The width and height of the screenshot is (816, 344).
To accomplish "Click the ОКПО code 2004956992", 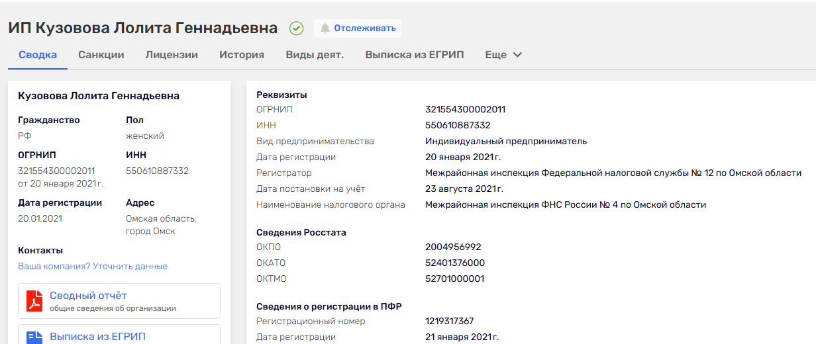I will pyautogui.click(x=453, y=247).
